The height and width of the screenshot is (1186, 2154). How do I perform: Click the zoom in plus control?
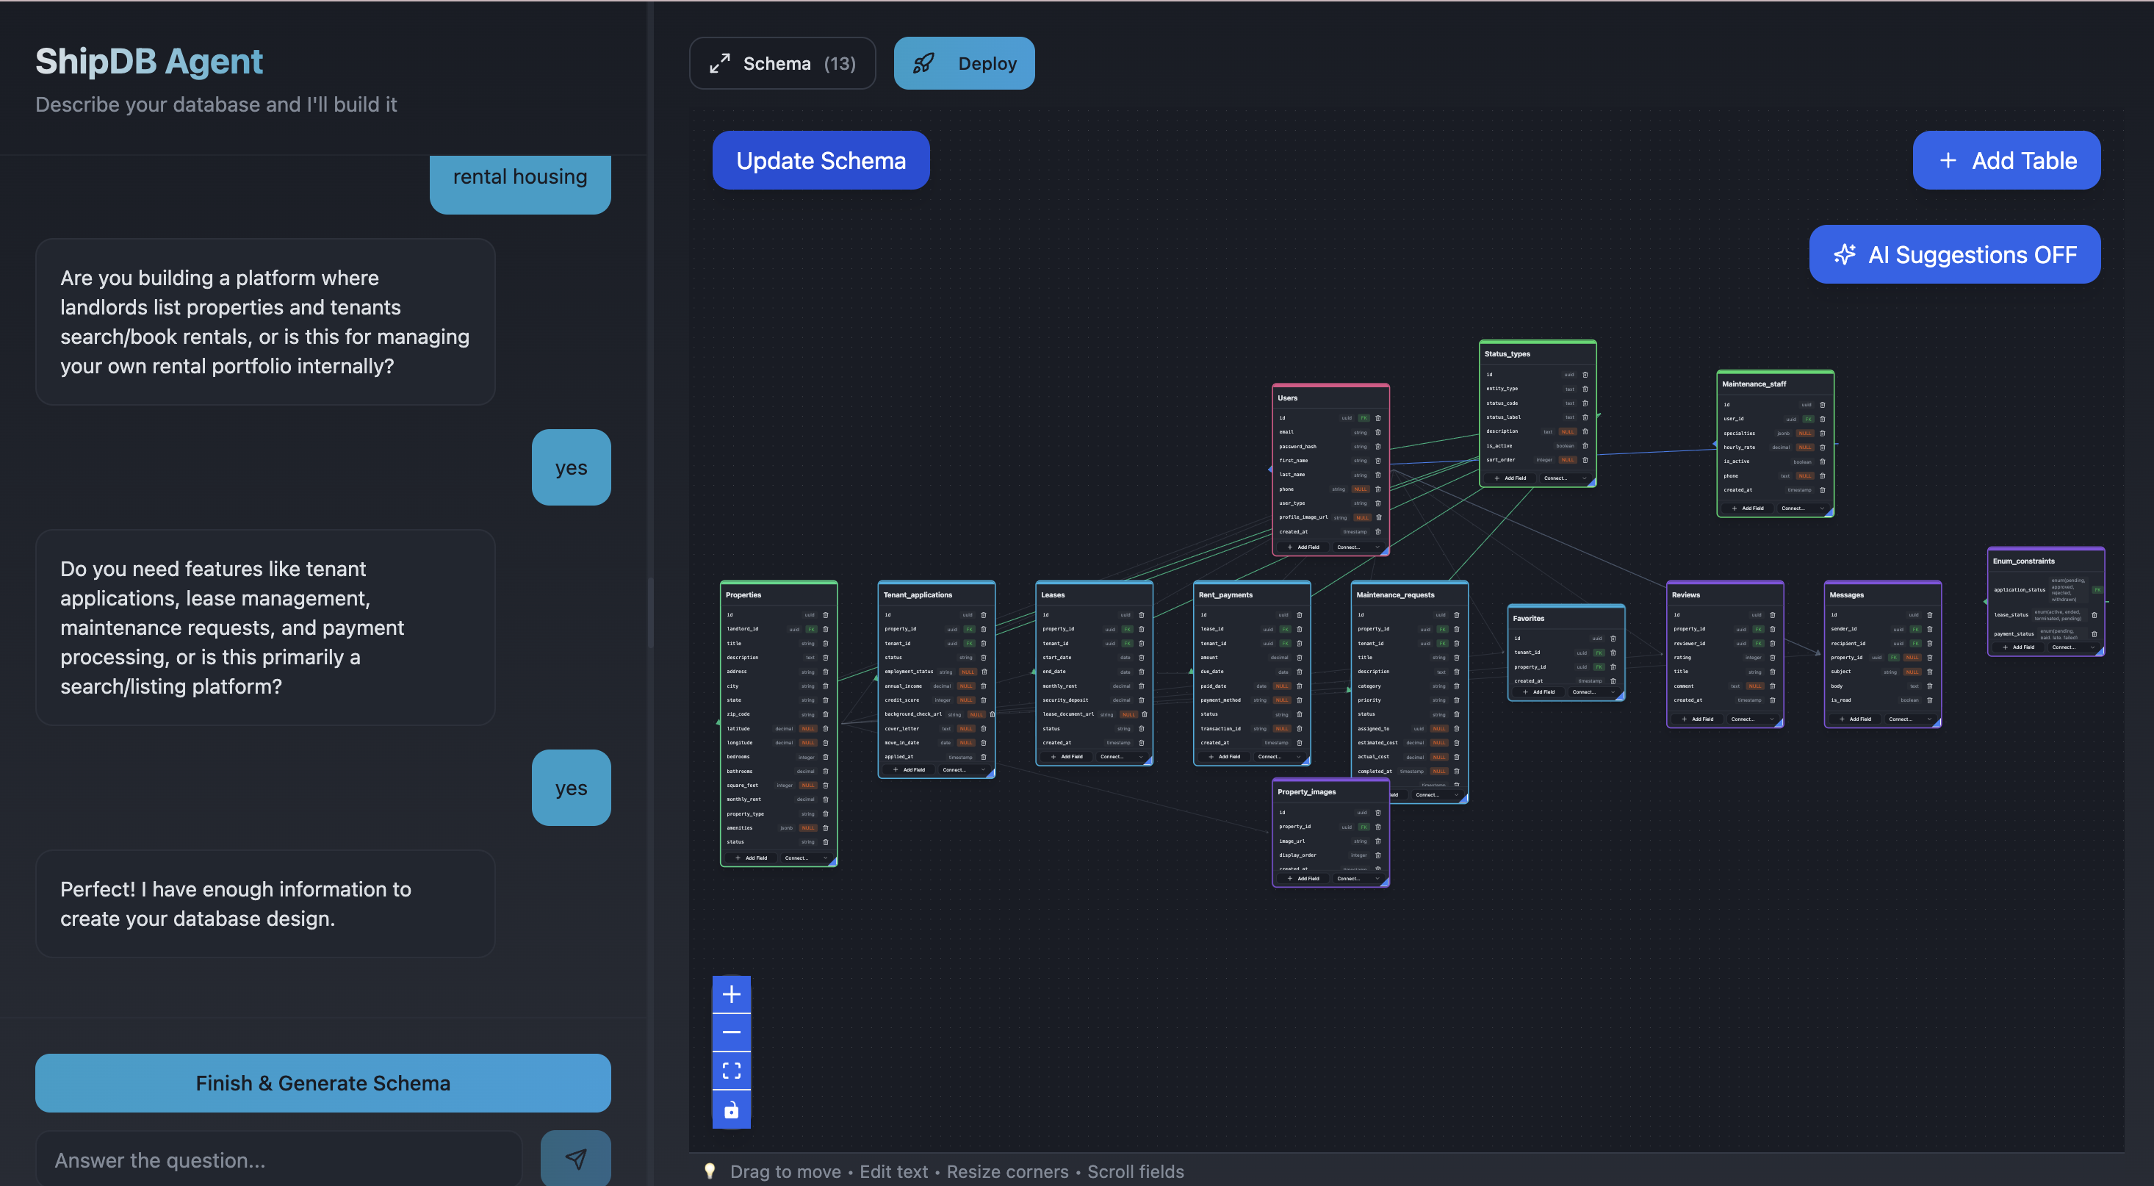click(731, 993)
